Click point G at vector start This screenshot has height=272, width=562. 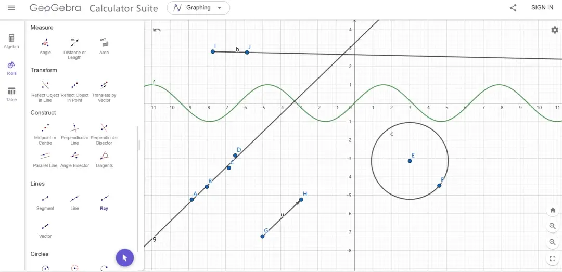point(262,236)
